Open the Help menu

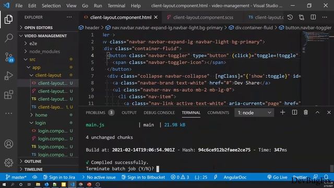[x=136, y=6]
